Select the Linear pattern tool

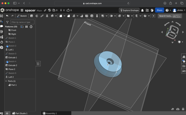103,16
